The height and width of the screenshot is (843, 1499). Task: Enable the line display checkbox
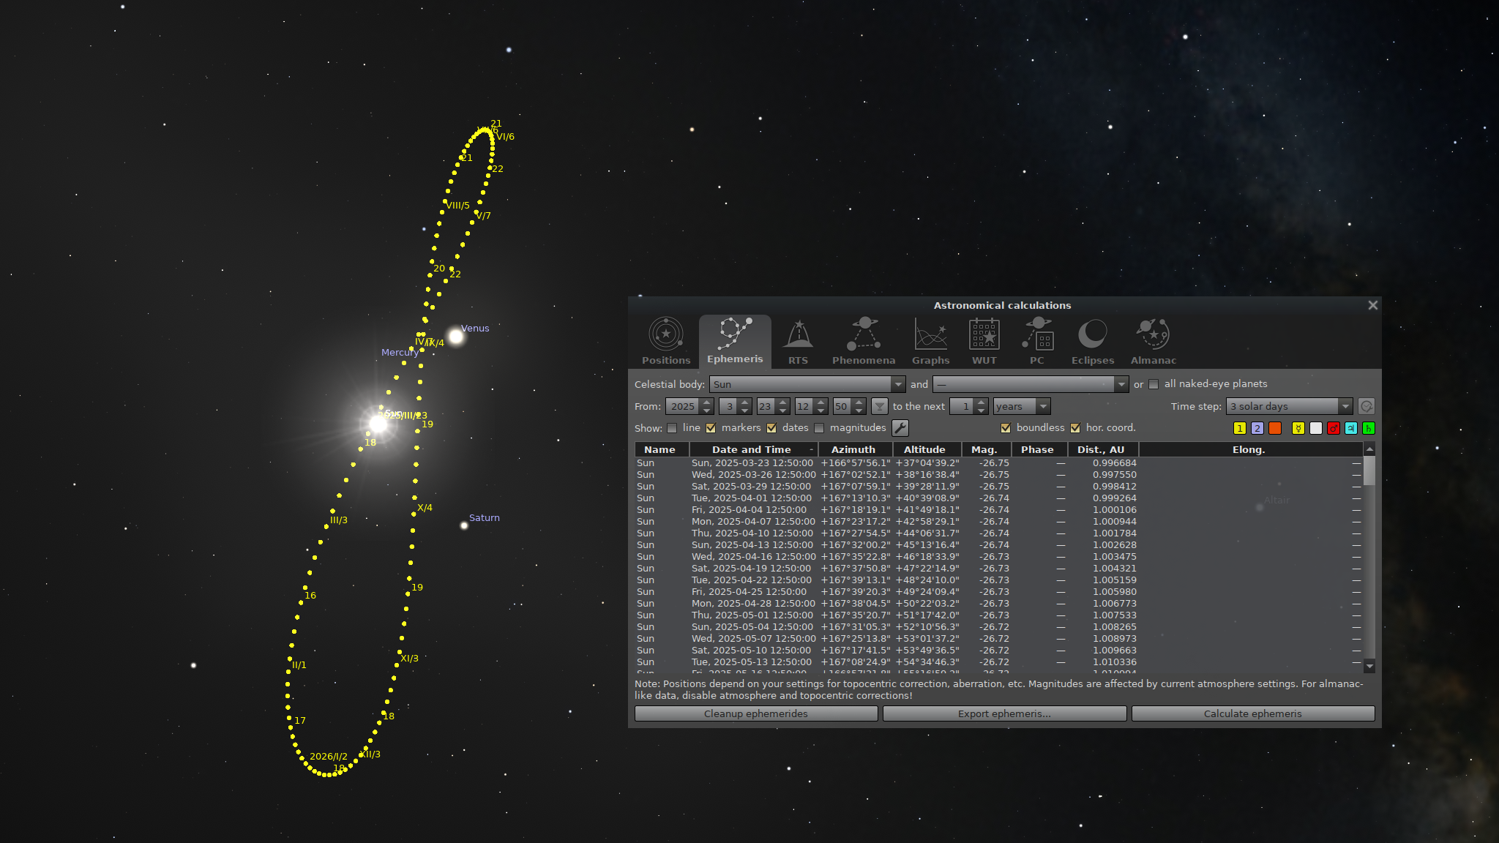pos(672,428)
